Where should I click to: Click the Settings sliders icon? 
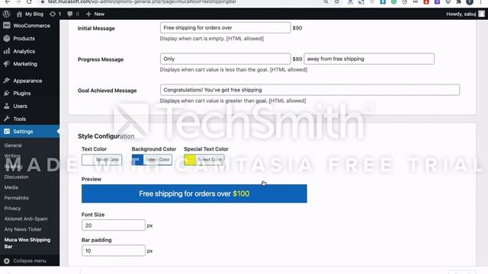click(x=7, y=132)
